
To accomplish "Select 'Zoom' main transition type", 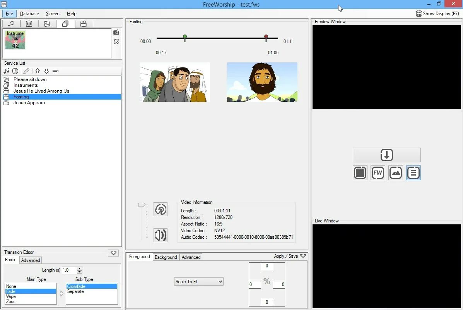I will pos(31,301).
